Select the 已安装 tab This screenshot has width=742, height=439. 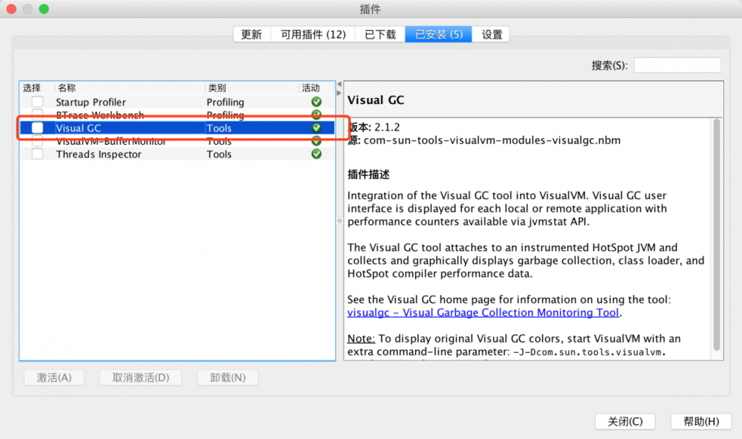437,33
